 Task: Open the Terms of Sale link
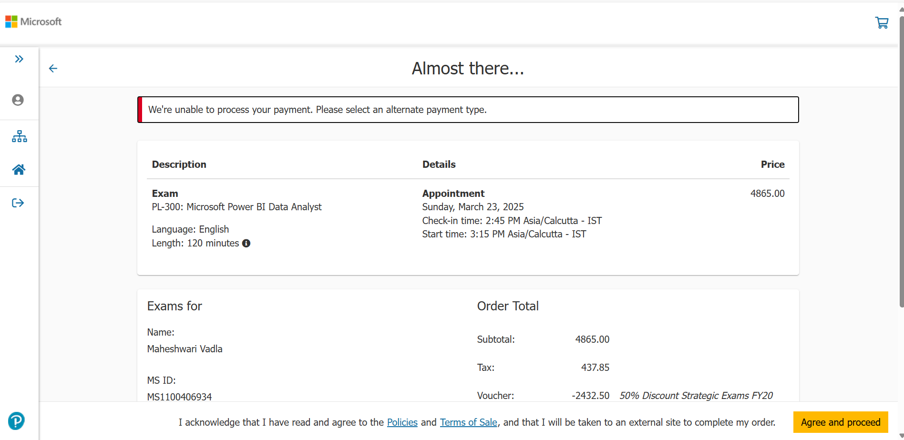coord(468,422)
